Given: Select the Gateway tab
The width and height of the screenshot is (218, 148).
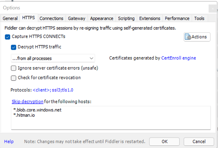Looking at the screenshot, I should tap(76, 19).
